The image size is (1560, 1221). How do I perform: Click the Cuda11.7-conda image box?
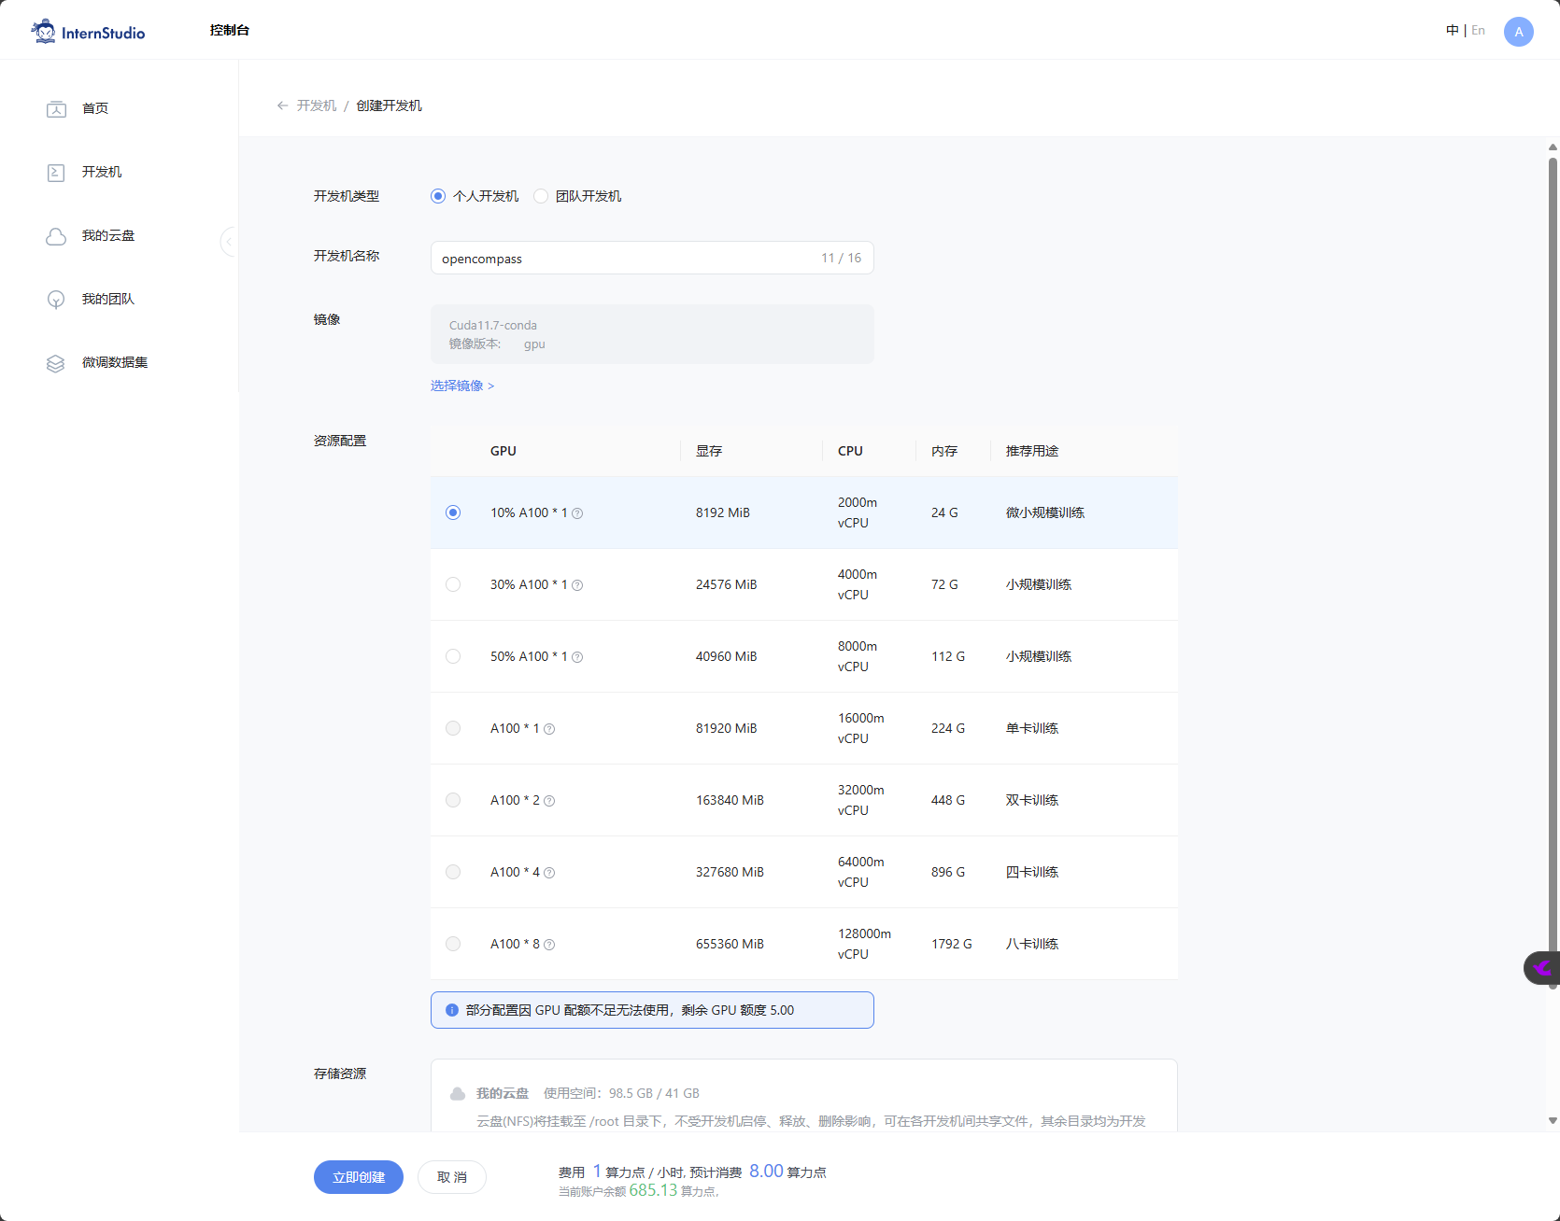(x=652, y=334)
